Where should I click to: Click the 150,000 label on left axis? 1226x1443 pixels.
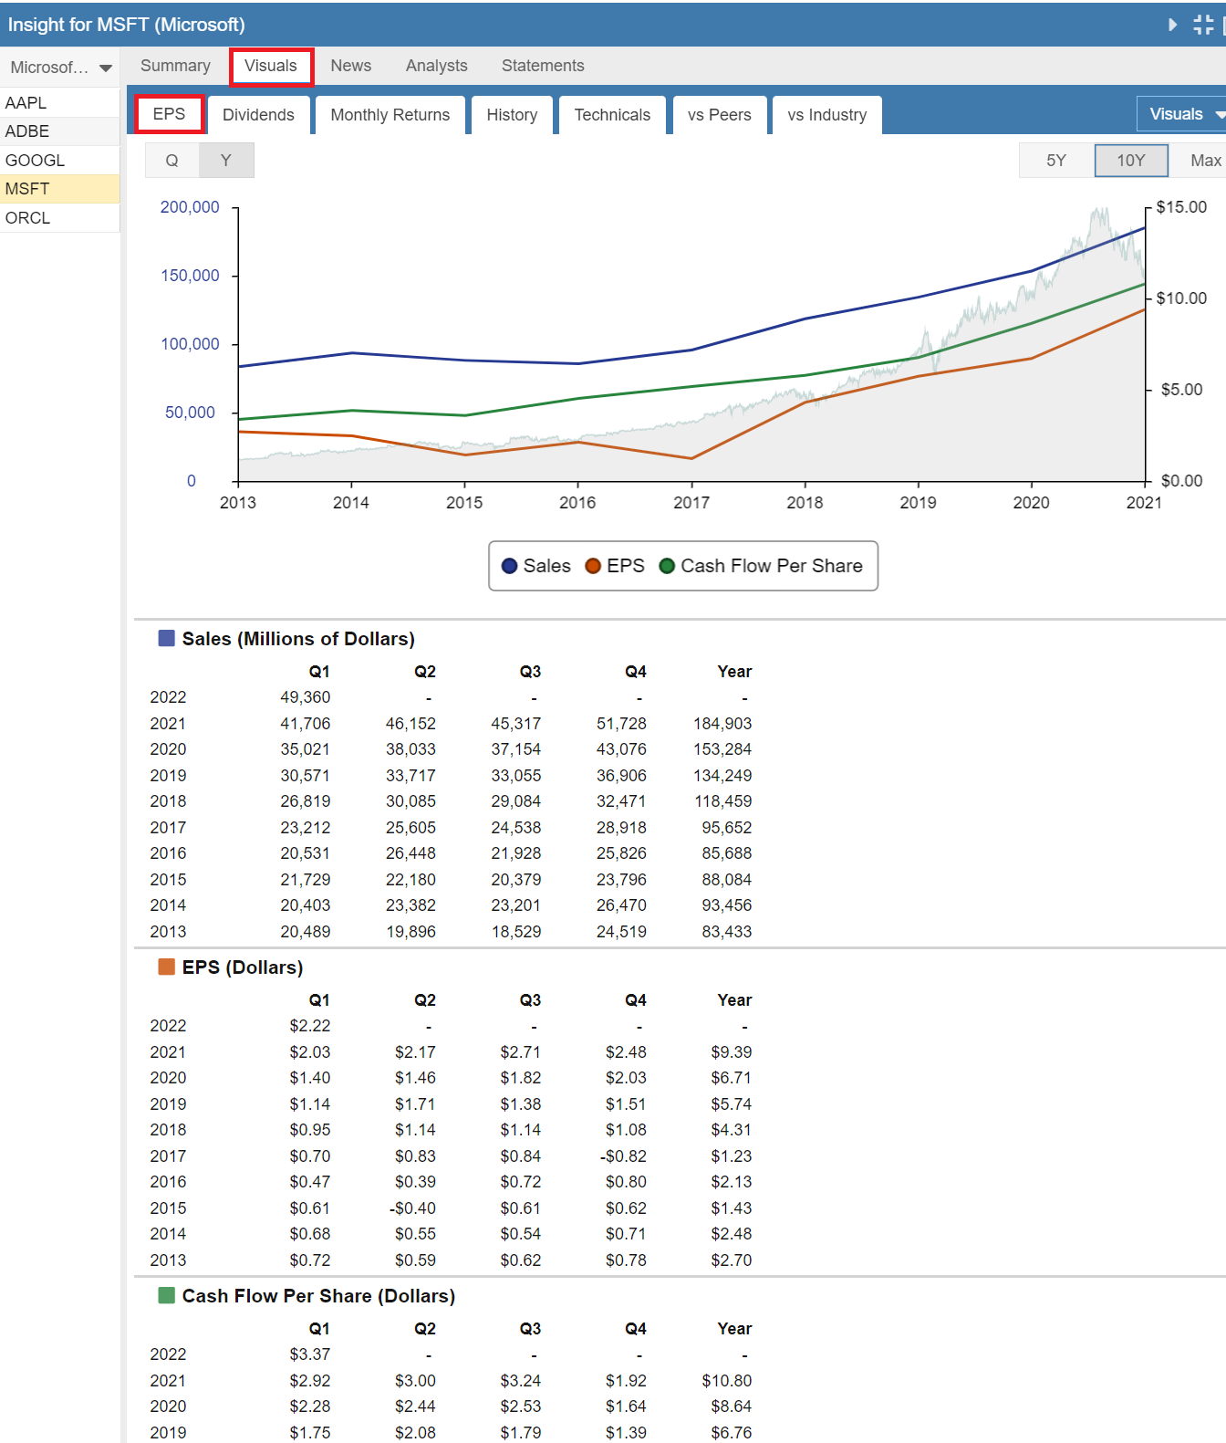pos(190,276)
